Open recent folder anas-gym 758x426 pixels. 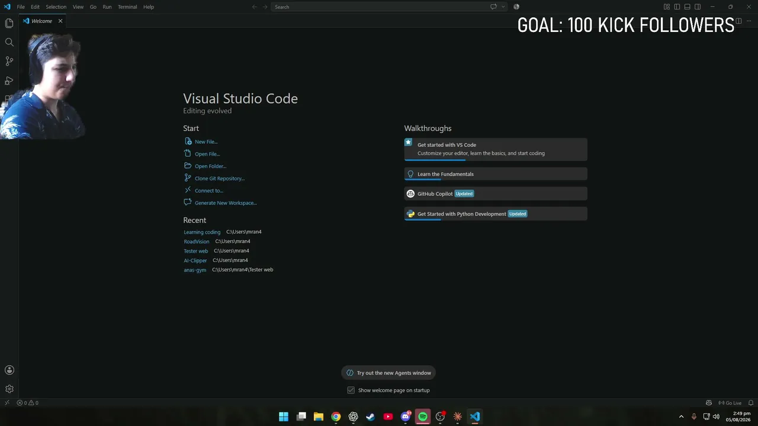coord(195,270)
